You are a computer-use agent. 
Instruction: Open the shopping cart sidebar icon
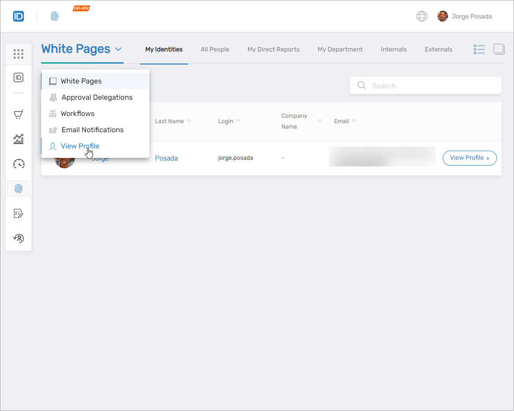[x=18, y=114]
